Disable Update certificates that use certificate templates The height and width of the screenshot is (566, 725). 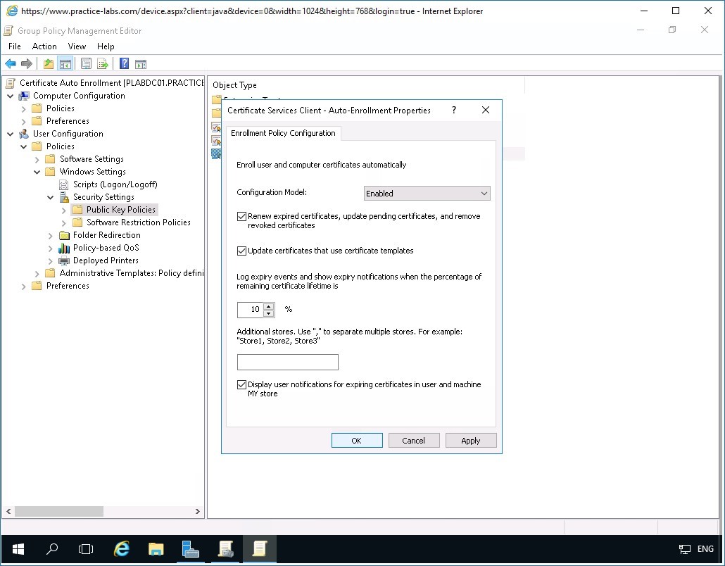[241, 251]
